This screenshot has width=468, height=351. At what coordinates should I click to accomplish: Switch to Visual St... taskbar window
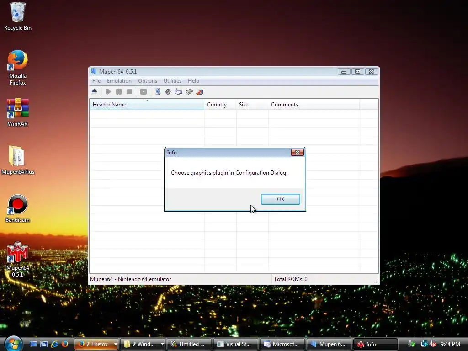236,344
